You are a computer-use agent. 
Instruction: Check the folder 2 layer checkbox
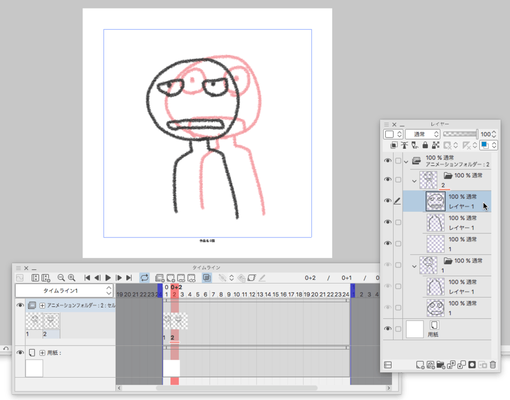(398, 180)
